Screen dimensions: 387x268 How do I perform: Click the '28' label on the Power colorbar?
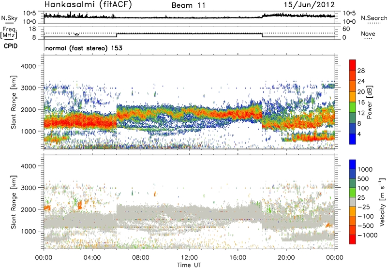pyautogui.click(x=361, y=71)
